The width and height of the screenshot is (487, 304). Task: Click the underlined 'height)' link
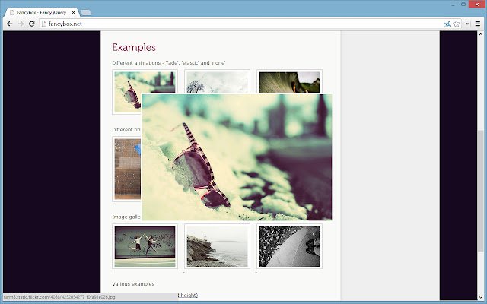188,296
